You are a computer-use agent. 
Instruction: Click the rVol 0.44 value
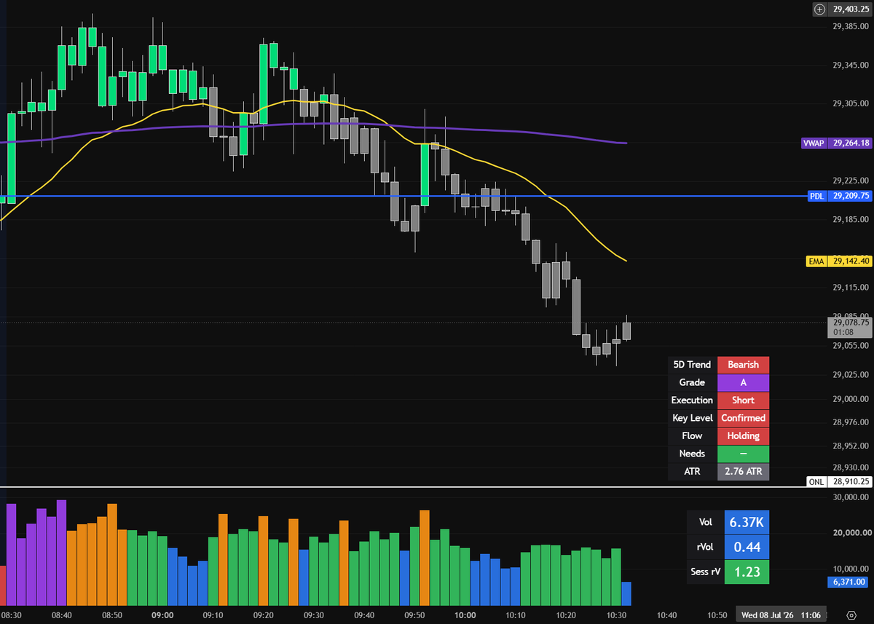(746, 547)
